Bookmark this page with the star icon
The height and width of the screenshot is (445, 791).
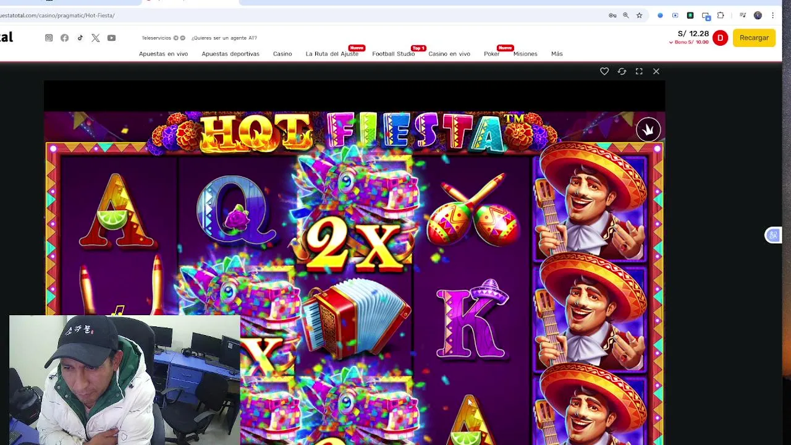[x=639, y=15]
